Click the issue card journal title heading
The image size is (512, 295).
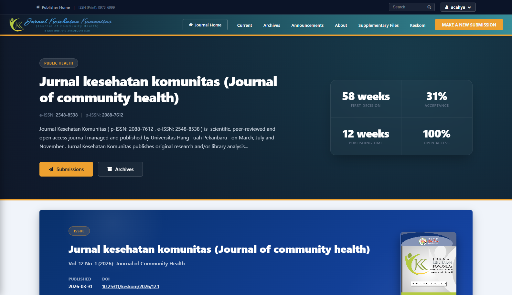point(219,249)
